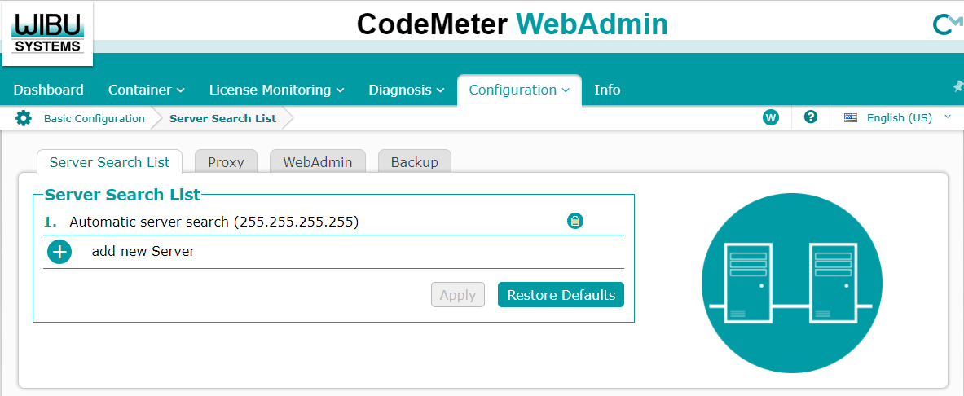Open help via the question mark icon
This screenshot has height=396, width=964.
pyautogui.click(x=810, y=117)
